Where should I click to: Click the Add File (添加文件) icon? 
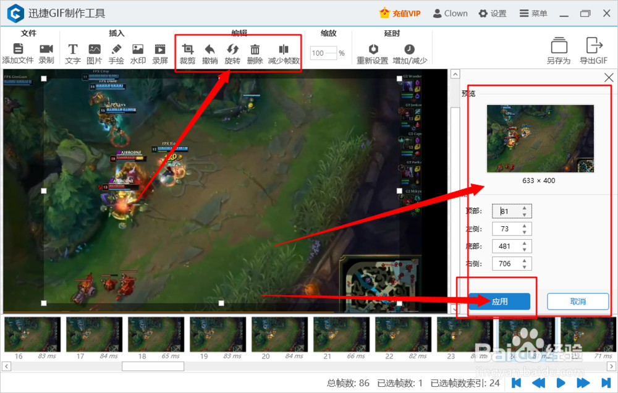pos(18,49)
